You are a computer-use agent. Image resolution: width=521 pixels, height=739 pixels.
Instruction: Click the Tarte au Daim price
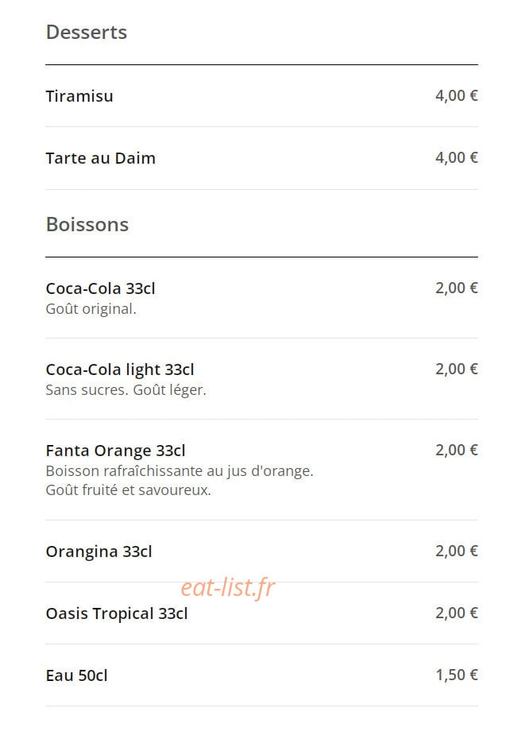pos(457,158)
